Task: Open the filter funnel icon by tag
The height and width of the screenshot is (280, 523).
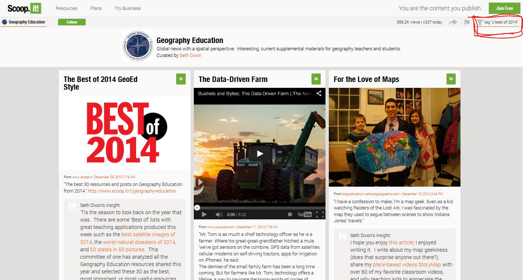Action: pyautogui.click(x=480, y=22)
